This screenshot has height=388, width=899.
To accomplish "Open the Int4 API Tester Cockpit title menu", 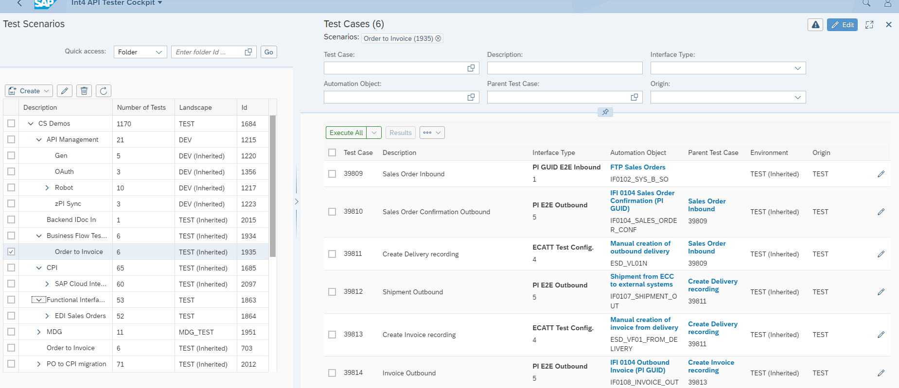I will pos(117,3).
